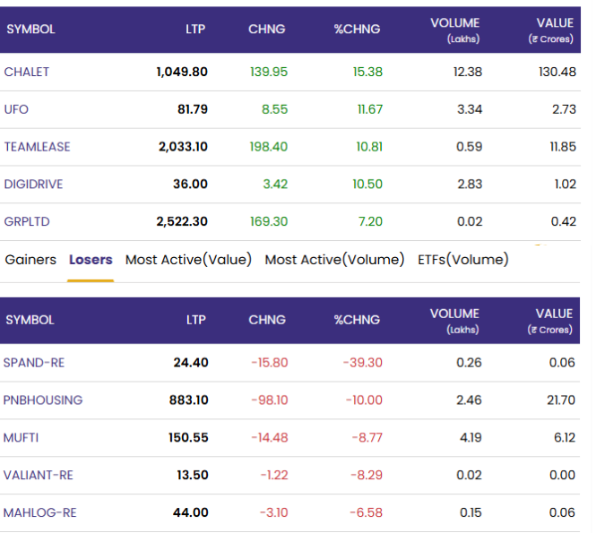
Task: Open the CHALET stock link
Action: (27, 72)
